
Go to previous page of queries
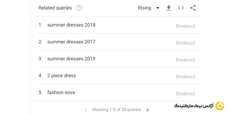(x=86, y=110)
